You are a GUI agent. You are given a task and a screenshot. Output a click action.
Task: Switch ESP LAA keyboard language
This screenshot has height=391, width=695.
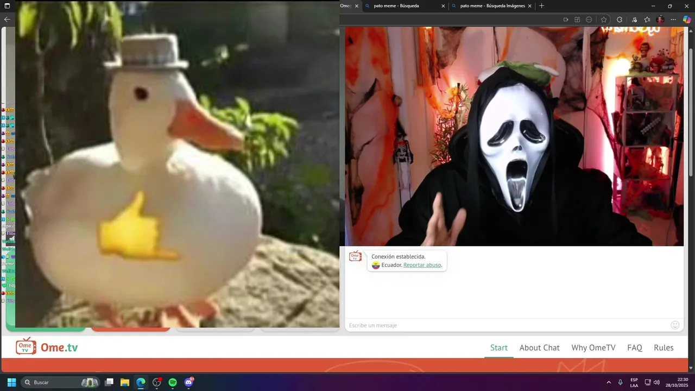point(634,382)
